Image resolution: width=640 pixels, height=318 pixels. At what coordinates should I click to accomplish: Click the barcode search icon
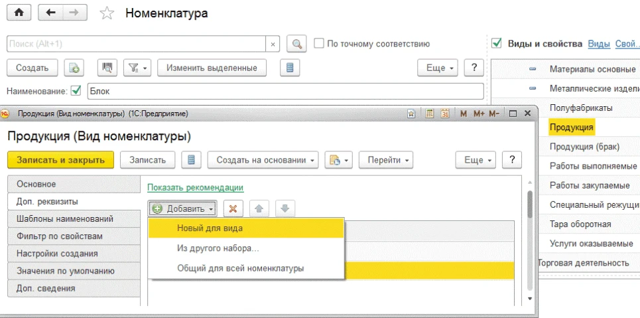(107, 68)
